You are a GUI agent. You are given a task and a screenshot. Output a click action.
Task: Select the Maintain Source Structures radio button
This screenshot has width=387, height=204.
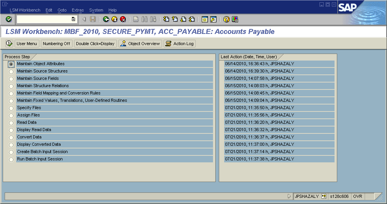point(11,72)
